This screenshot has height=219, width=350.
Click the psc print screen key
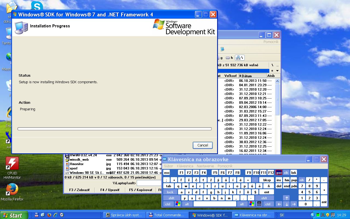click(279, 172)
